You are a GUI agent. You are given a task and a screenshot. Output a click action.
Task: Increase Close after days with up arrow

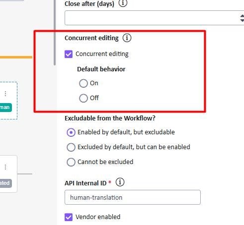242,16
